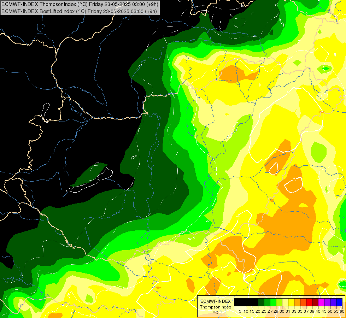Viewport: 346px width, 318px height.
Task: Pick the orange 33–35 legend swatch
Action: click(297, 302)
